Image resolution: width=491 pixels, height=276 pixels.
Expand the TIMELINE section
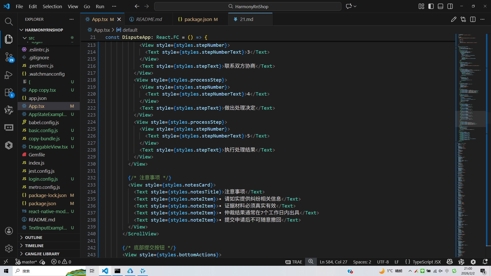click(49, 246)
